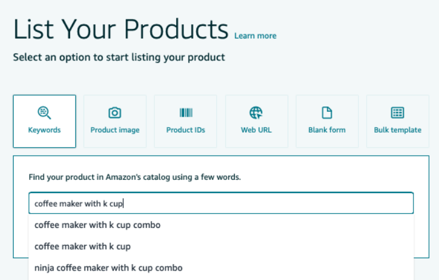Select "ninja coffee maker with k cup combo"
Image resolution: width=439 pixels, height=280 pixels.
coord(109,268)
